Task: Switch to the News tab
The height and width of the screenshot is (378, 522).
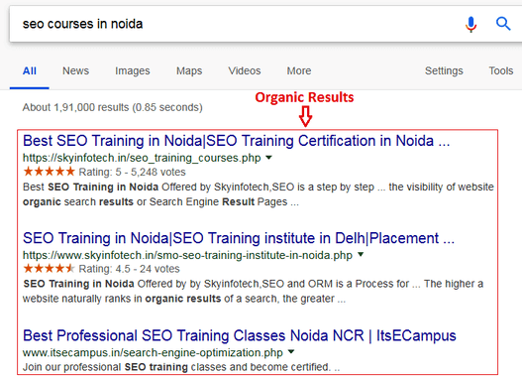Action: [75, 71]
